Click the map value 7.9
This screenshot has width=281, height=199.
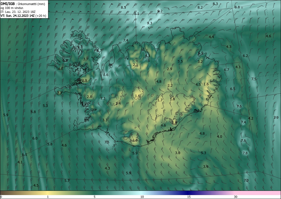[x=276, y=118]
